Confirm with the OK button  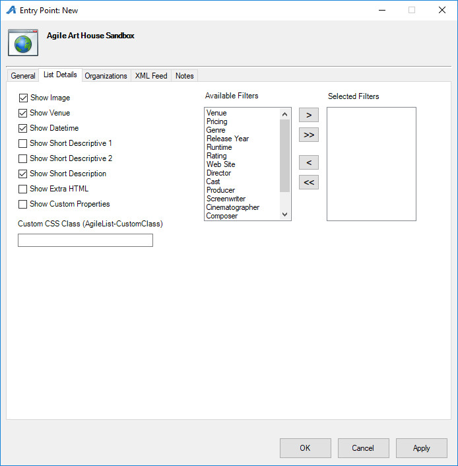(306, 448)
